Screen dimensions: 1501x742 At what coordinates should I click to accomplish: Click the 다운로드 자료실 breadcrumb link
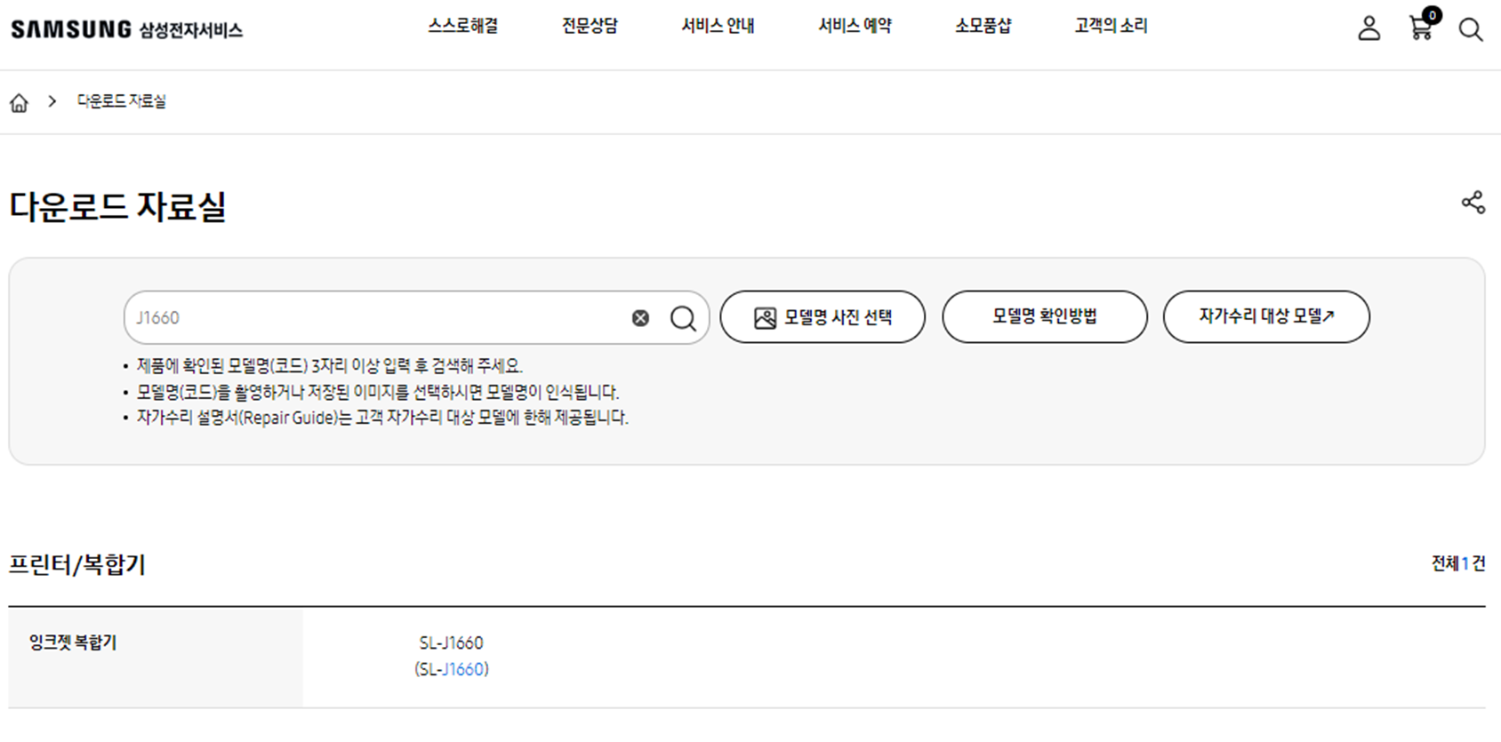click(x=122, y=101)
